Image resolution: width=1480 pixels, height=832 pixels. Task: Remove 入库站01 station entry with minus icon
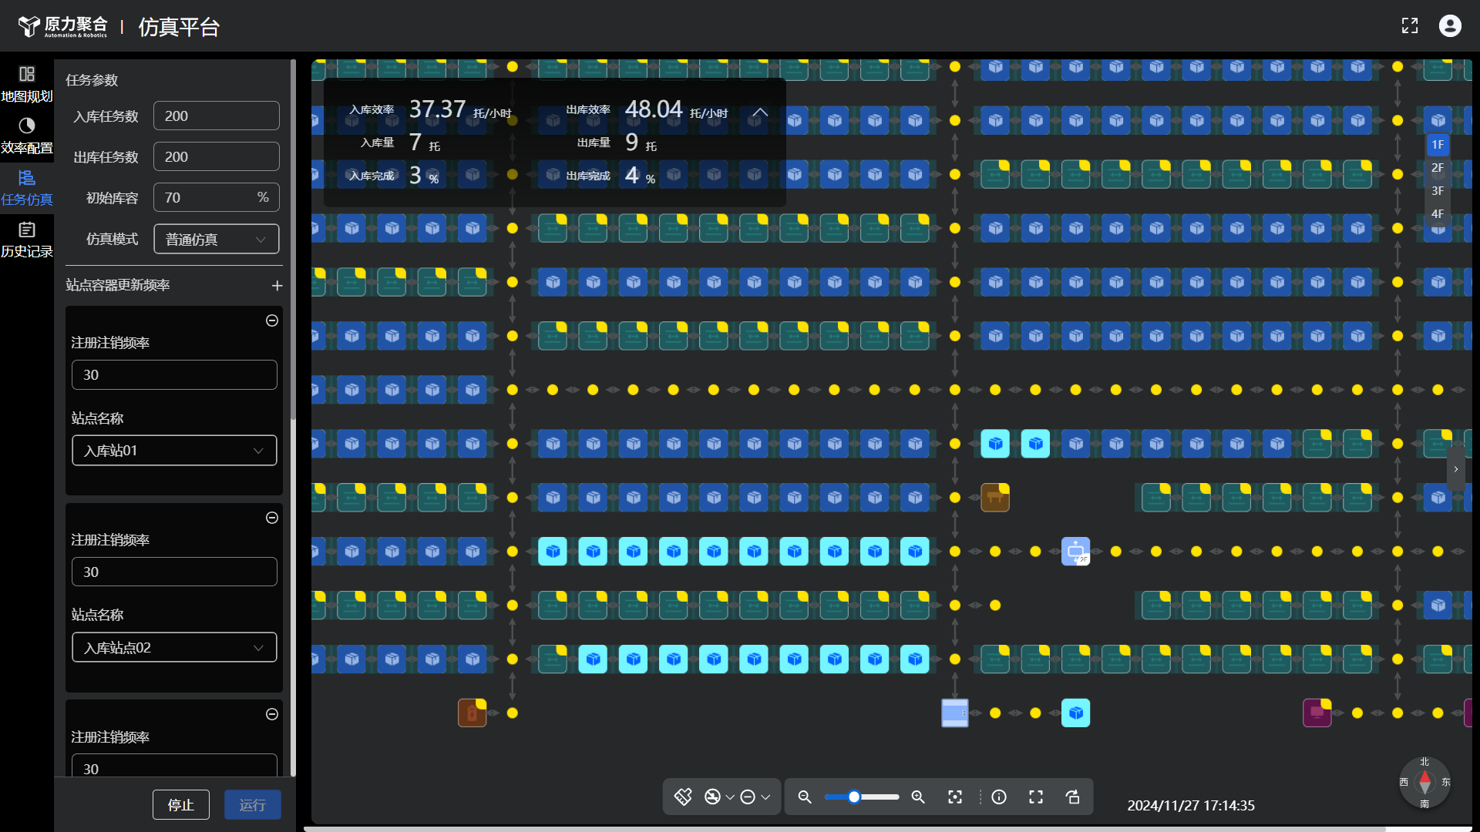(272, 320)
